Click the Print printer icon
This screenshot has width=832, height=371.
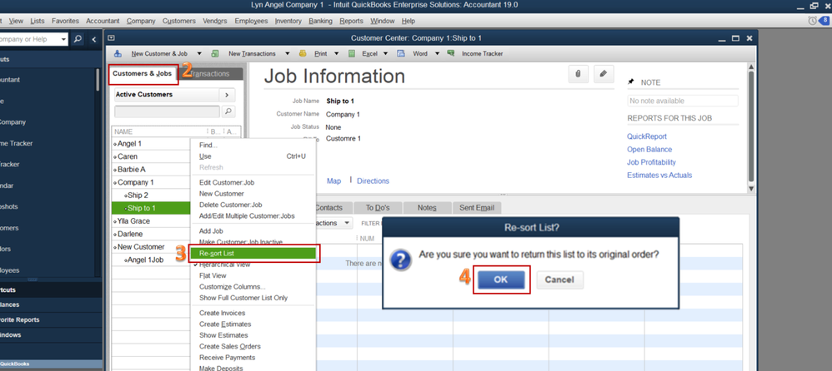click(x=303, y=53)
